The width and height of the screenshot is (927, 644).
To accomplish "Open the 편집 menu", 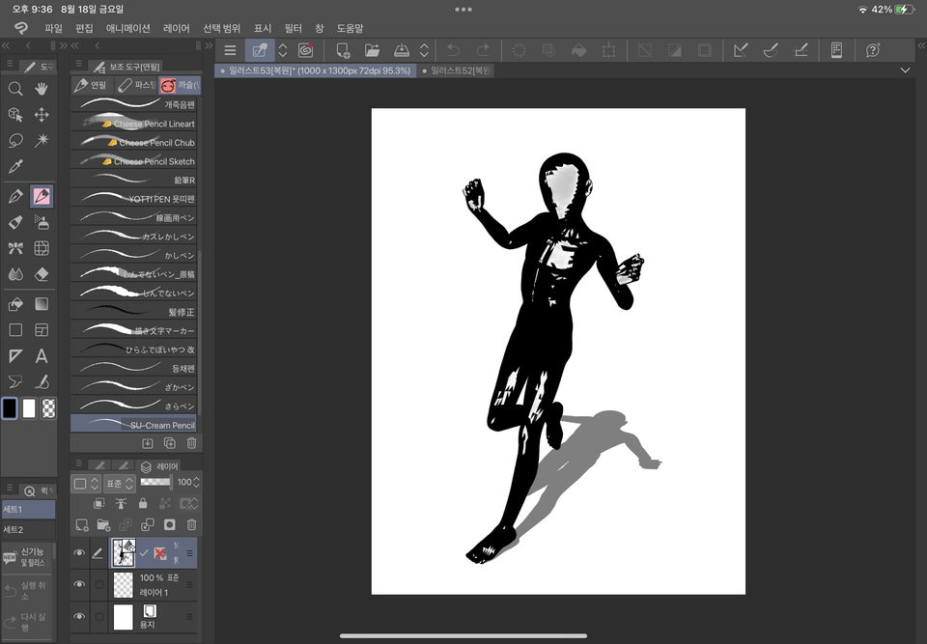I will click(85, 28).
